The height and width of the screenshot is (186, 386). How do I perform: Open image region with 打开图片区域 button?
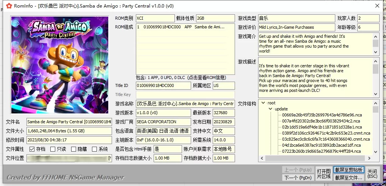coord(324,174)
